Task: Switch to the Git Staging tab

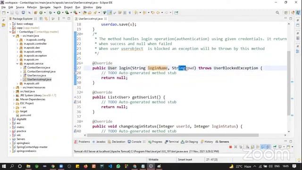Action: (x=190, y=142)
